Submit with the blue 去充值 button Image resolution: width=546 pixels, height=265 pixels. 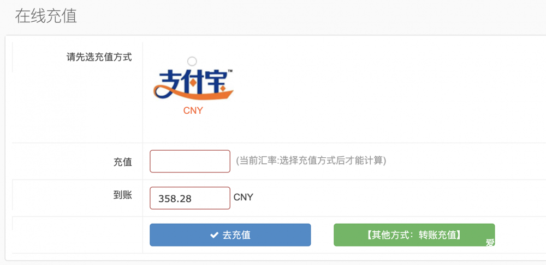230,235
